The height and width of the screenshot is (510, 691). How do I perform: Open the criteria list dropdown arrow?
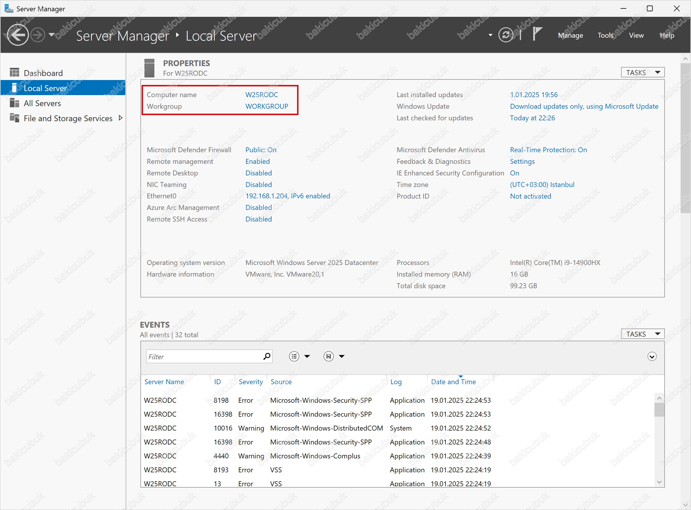pyautogui.click(x=307, y=356)
